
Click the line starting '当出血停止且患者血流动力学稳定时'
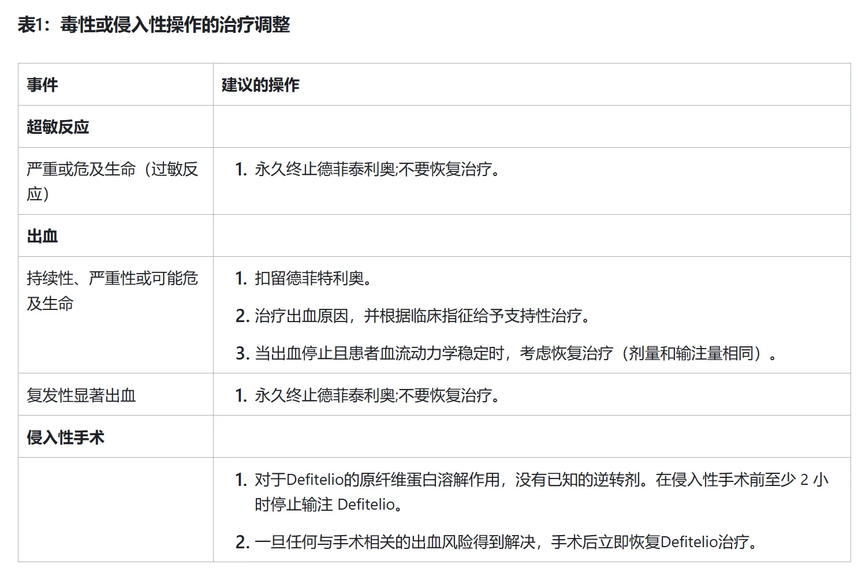coord(518,353)
